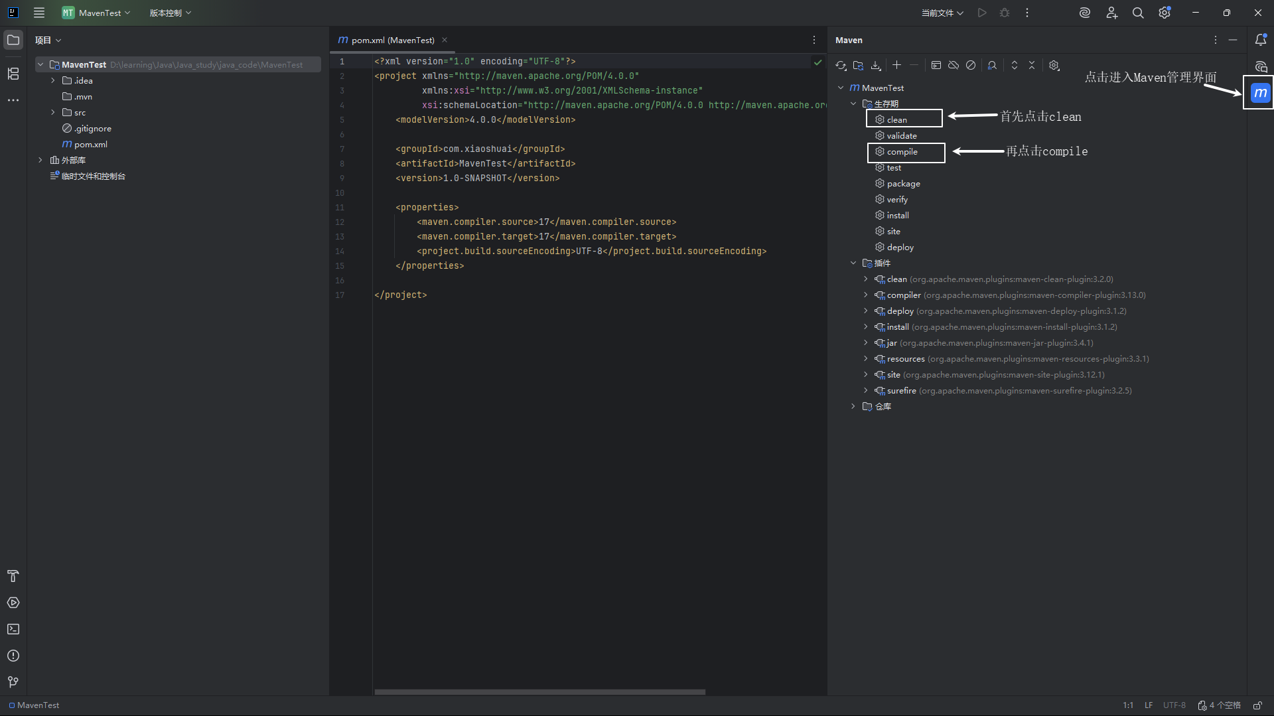Image resolution: width=1274 pixels, height=716 pixels.
Task: Select the pom.xml (MavenTest) editor tab
Action: (x=392, y=40)
